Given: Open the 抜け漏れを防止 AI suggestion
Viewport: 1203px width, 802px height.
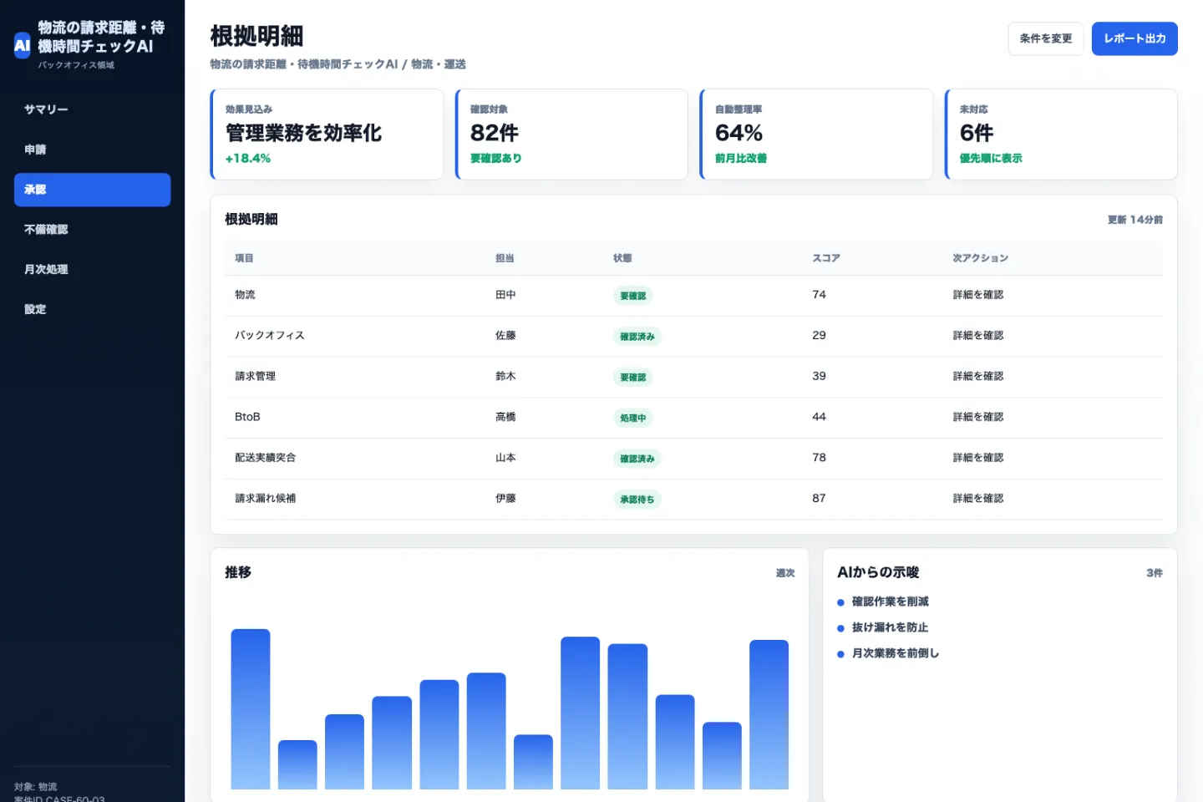Looking at the screenshot, I should pyautogui.click(x=890, y=627).
